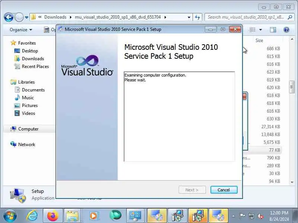The height and width of the screenshot is (223, 298).
Task: Select Libraries in navigation pane
Action: pos(26,82)
